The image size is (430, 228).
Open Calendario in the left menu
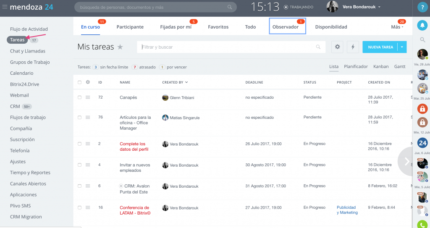pyautogui.click(x=22, y=73)
